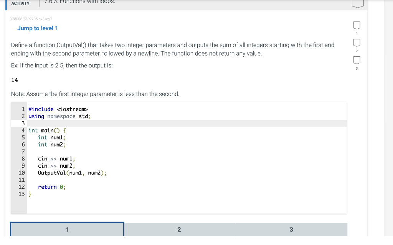The height and width of the screenshot is (245, 393).
Task: Click the activity ID 378008.2339736.qx3zqy7
Action: [x=31, y=19]
